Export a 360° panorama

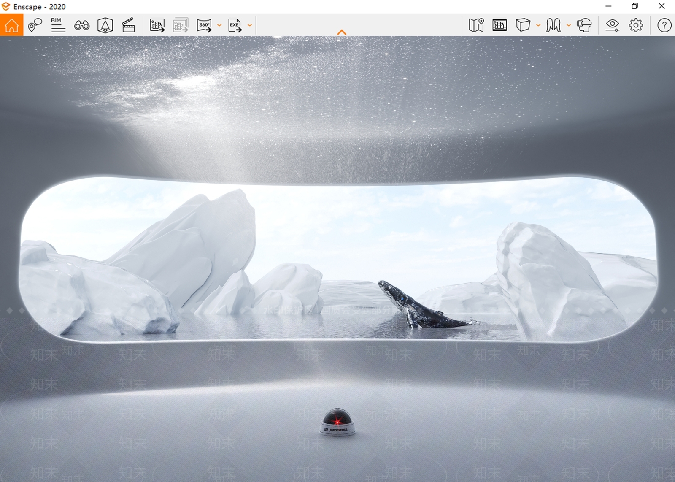tap(204, 25)
